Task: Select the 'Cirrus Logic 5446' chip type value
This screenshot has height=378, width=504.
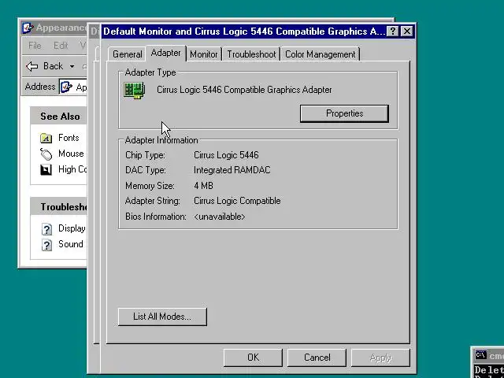Action: 226,155
